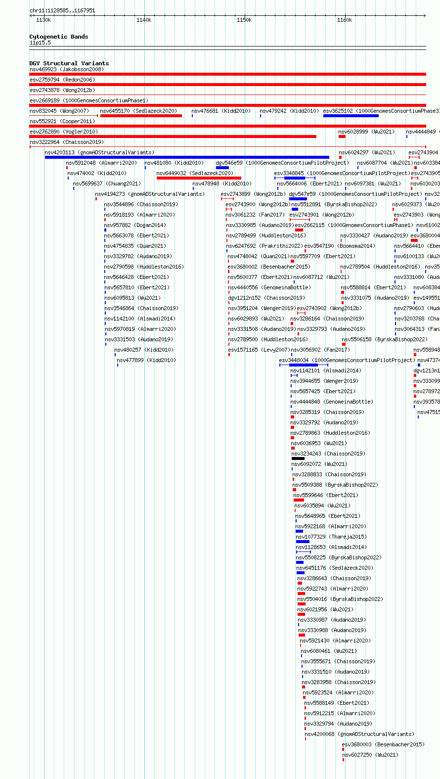Select nsv3222964 (Chaisson2019) variant label
Screen dimensions: 440x779
point(67,142)
